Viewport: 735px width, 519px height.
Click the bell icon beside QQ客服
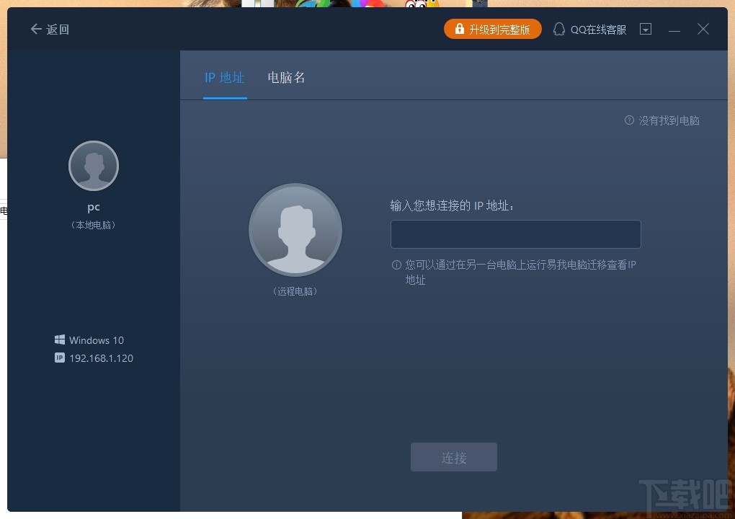point(559,29)
